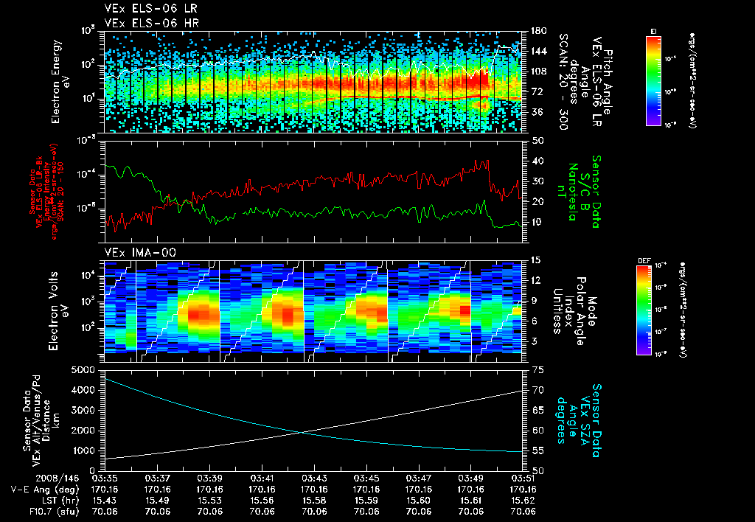The image size is (755, 522).
Task: Click the LST value 15.62
Action: pos(523,501)
